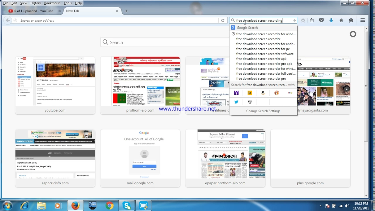Open the plus.google.com tile
Screen dimensions: 375x211
click(x=310, y=158)
